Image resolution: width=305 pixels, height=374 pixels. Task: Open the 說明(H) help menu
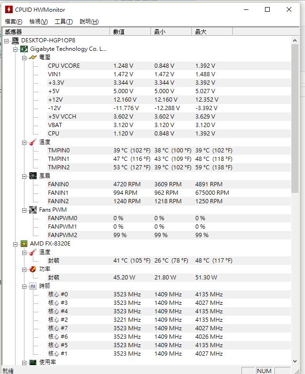[x=89, y=22]
